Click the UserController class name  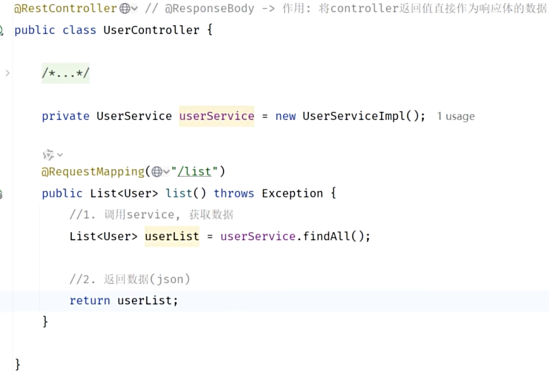tap(151, 30)
